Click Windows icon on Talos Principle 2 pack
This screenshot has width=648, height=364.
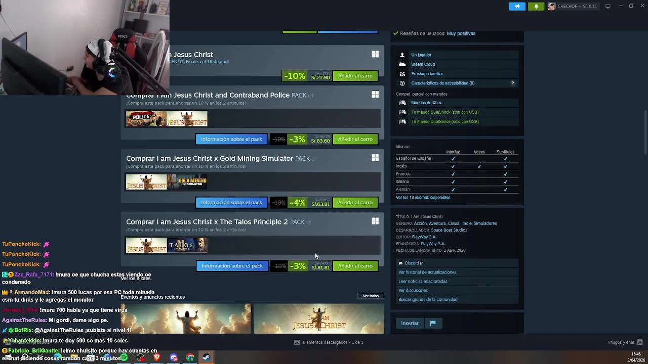tap(375, 221)
